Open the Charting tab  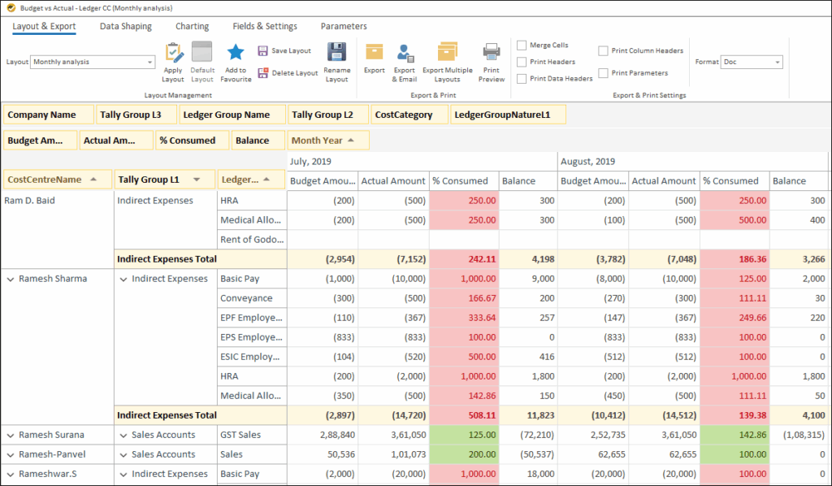[192, 26]
